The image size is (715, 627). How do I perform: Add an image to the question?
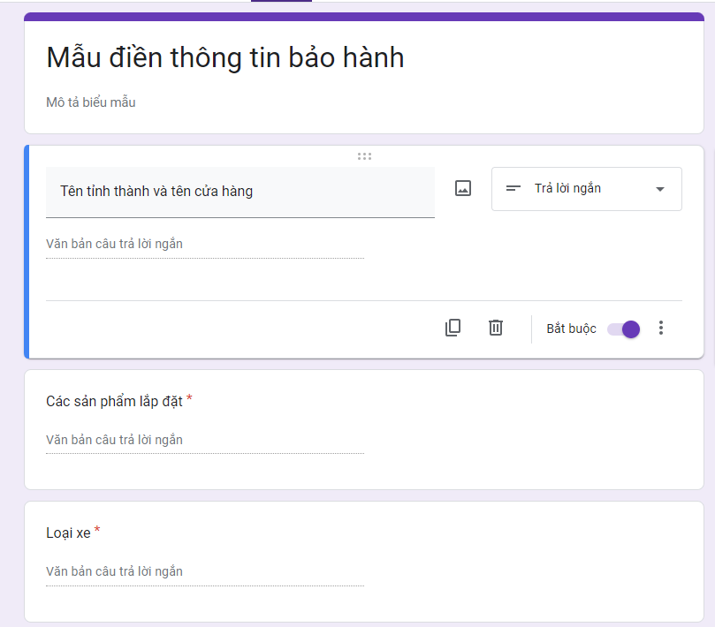coord(463,188)
